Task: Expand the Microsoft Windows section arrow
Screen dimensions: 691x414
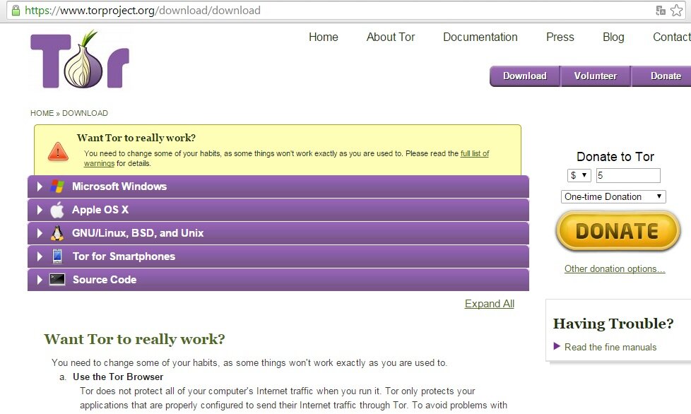Action: (40, 187)
